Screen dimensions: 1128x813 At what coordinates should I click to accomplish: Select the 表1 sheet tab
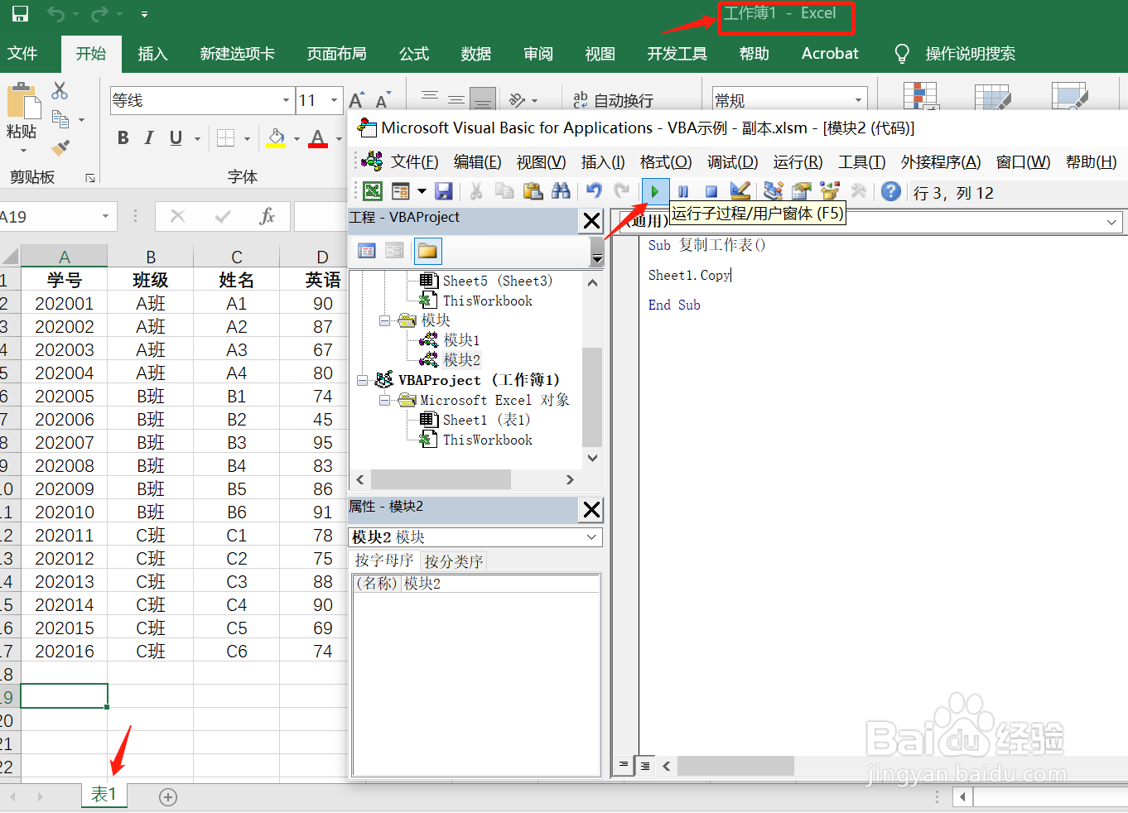click(104, 795)
